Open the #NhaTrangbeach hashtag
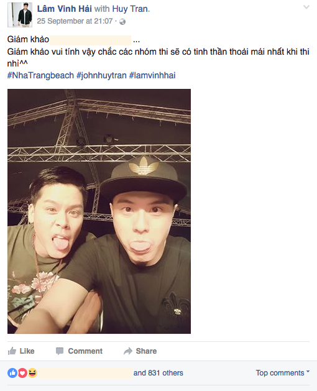 pos(40,75)
